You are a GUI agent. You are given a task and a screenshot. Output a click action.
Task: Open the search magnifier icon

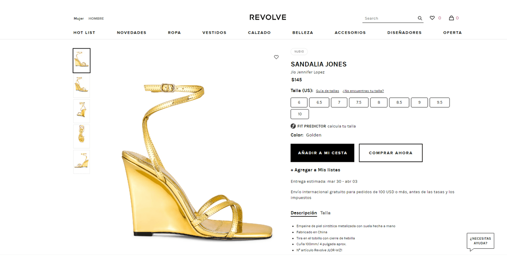click(x=419, y=18)
